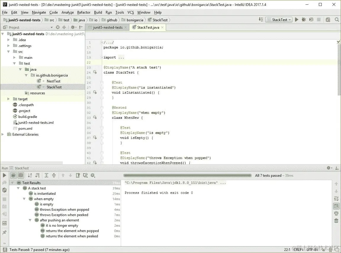Screen dimensions: 341x253
Task: Expand External Libraries node
Action: pyautogui.click(x=3, y=134)
